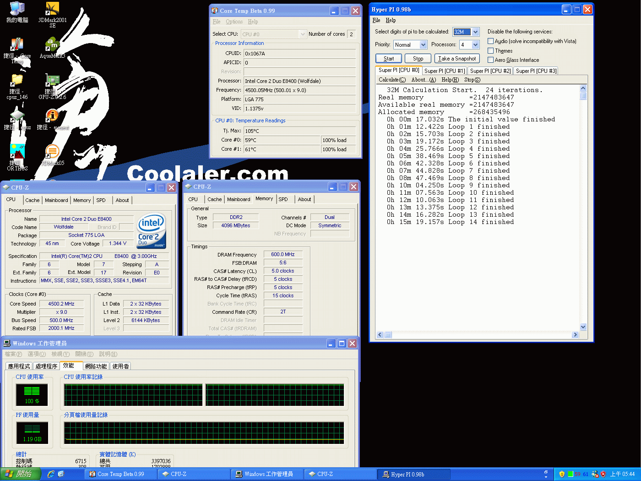The width and height of the screenshot is (641, 481).
Task: Enable the Themes service checkbox
Action: tap(490, 51)
